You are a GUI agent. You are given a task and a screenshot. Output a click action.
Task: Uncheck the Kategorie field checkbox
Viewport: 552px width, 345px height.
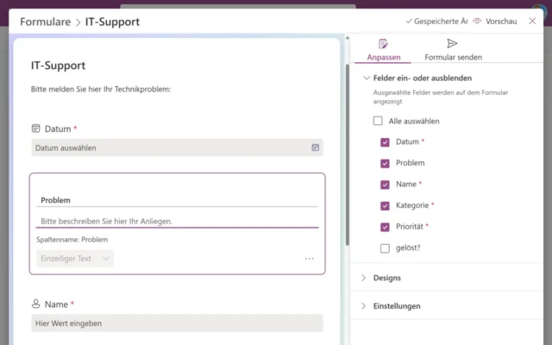[x=385, y=206]
